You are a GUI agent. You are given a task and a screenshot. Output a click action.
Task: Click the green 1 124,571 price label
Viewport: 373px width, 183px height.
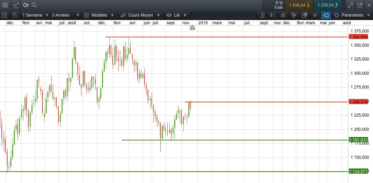click(x=358, y=171)
